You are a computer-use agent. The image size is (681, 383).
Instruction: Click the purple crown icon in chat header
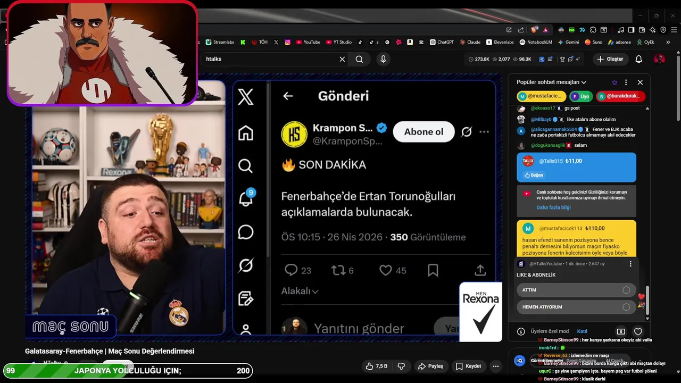coord(614,82)
